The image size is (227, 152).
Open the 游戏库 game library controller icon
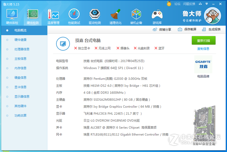(x=157, y=16)
